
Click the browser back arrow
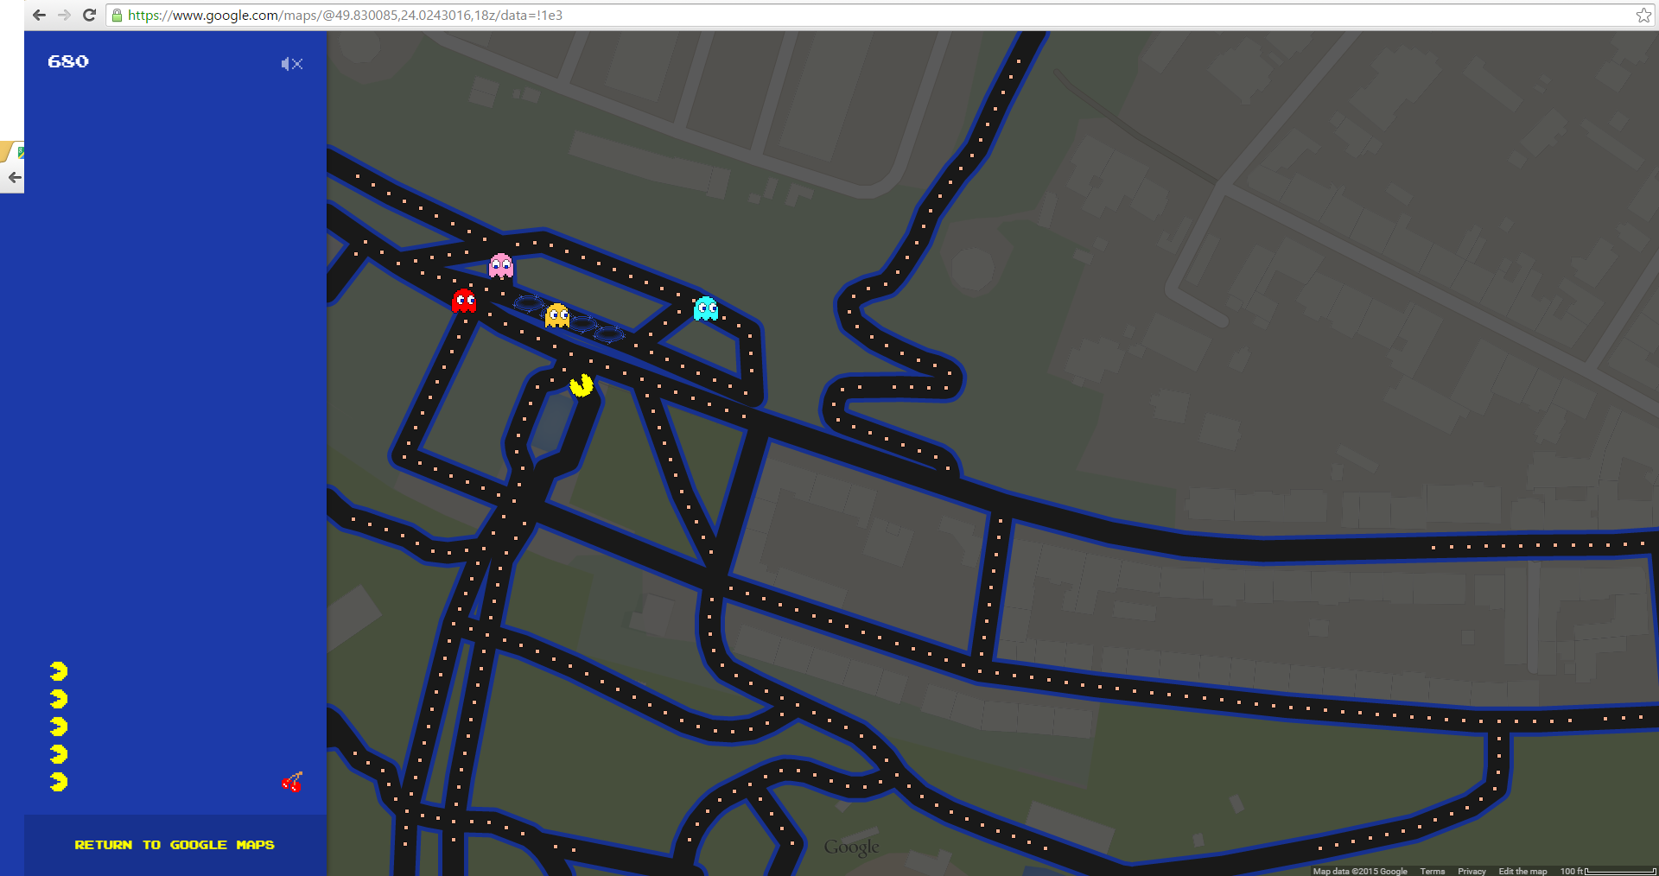pos(39,15)
